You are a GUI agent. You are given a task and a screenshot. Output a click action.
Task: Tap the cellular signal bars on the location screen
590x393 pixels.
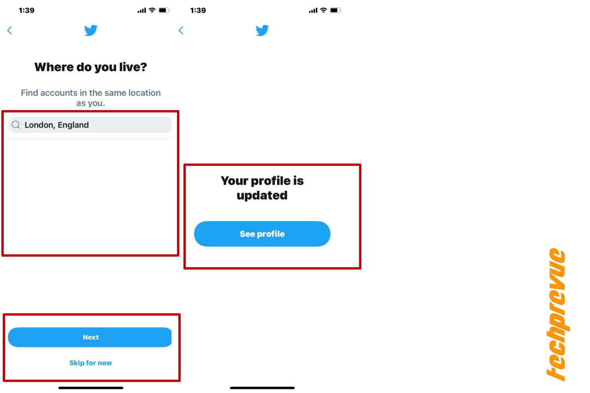pos(142,10)
